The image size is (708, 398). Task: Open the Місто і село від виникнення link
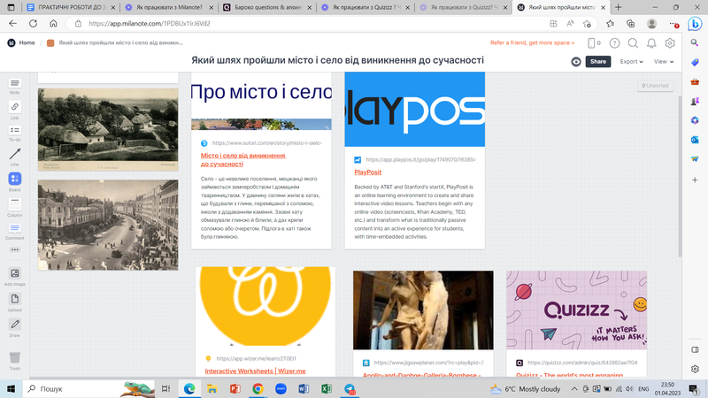tap(242, 160)
